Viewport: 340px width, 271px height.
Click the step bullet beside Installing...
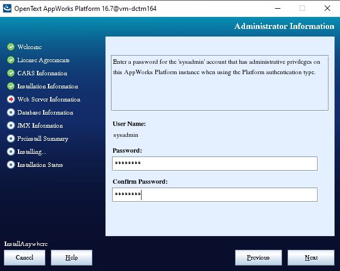[11, 152]
